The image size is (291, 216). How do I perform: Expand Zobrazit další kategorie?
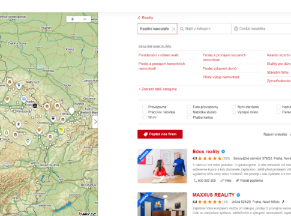(x=158, y=89)
